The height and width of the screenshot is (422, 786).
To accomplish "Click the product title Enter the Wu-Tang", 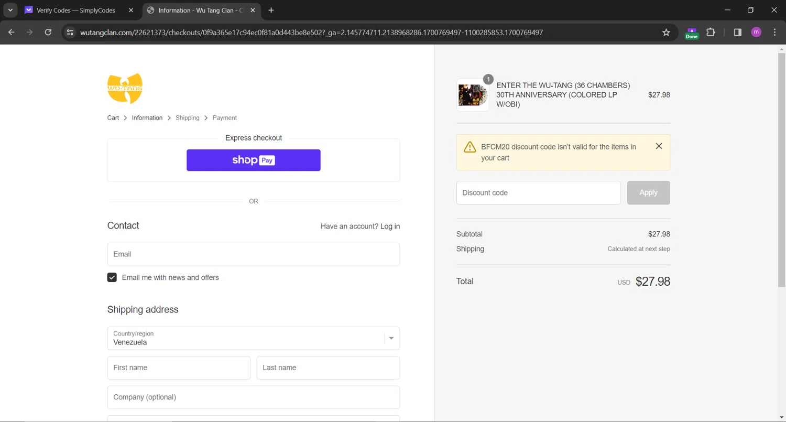I will (563, 95).
